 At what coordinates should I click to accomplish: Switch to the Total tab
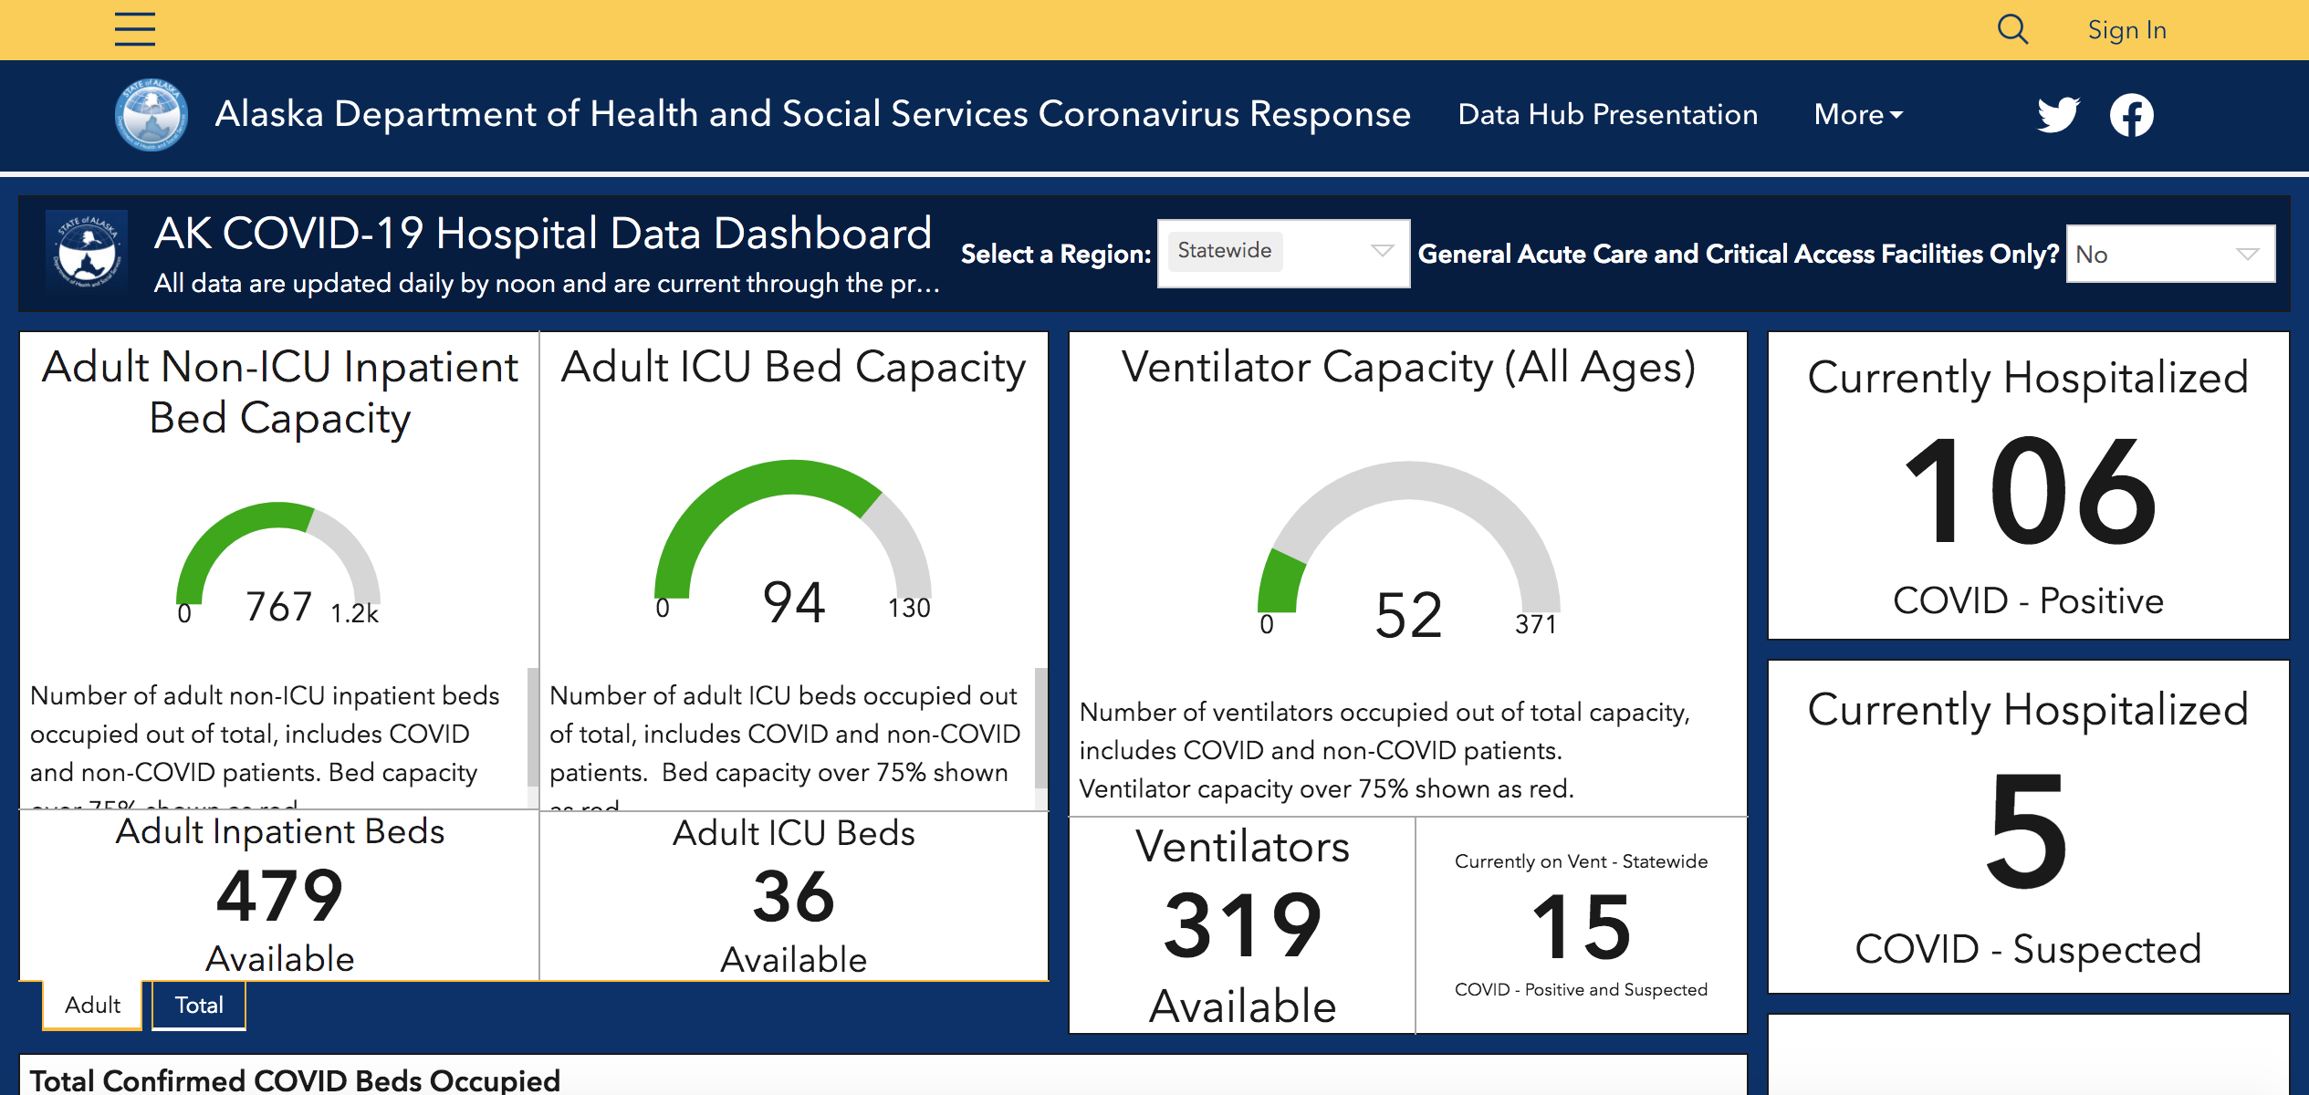199,1005
